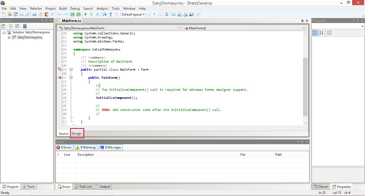Click the Property Pages icon in Properties panel
Image resolution: width=365 pixels, height=196 pixels.
329,33
